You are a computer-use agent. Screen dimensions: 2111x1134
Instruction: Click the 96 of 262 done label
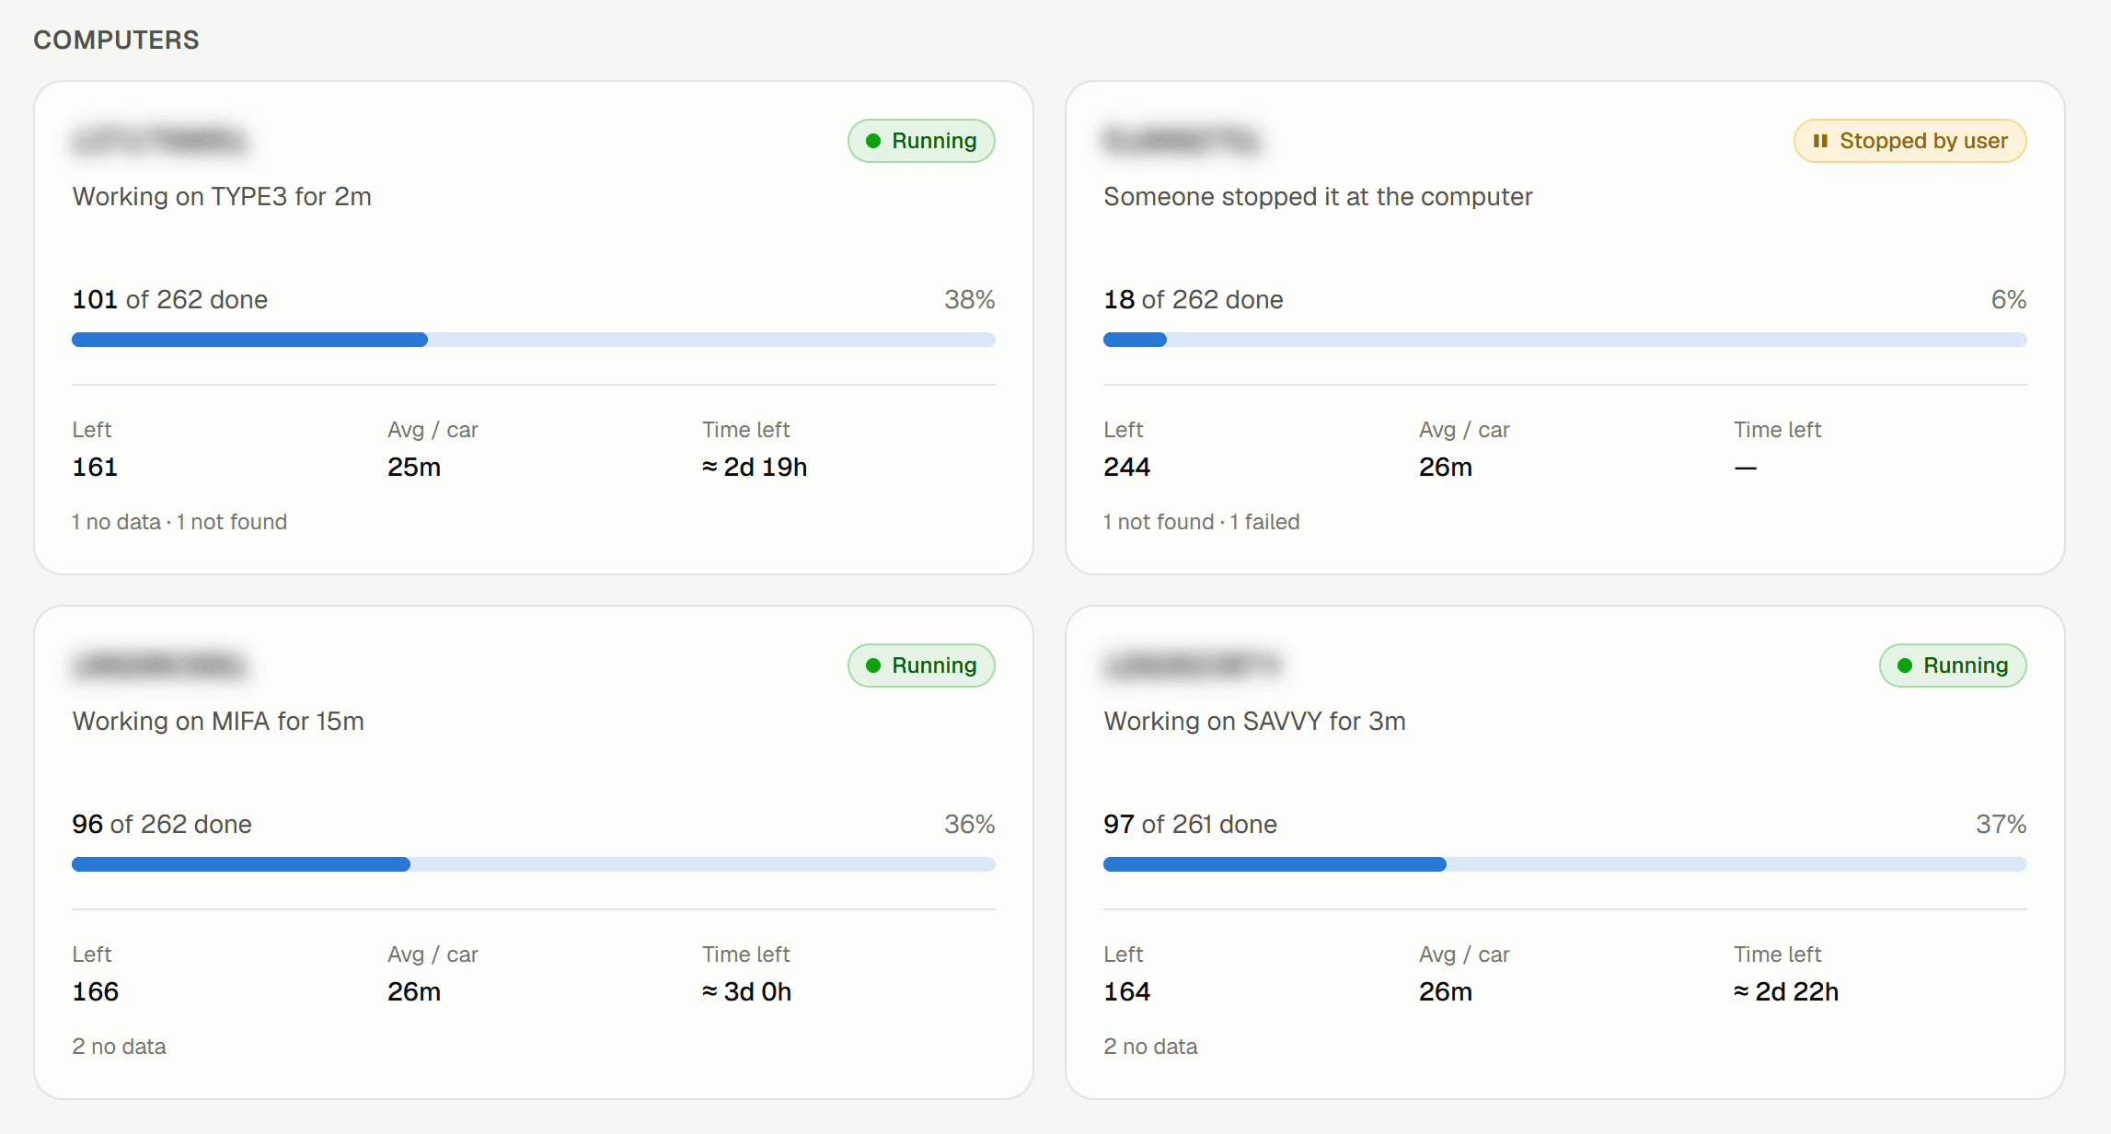point(162,824)
